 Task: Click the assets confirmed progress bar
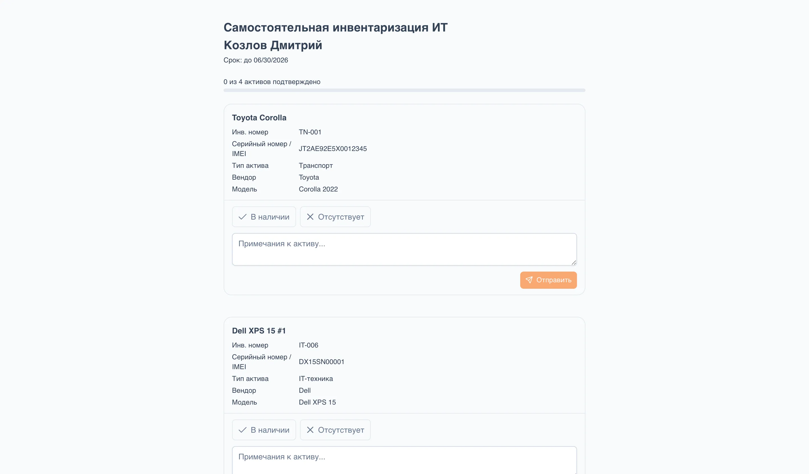[x=404, y=90]
